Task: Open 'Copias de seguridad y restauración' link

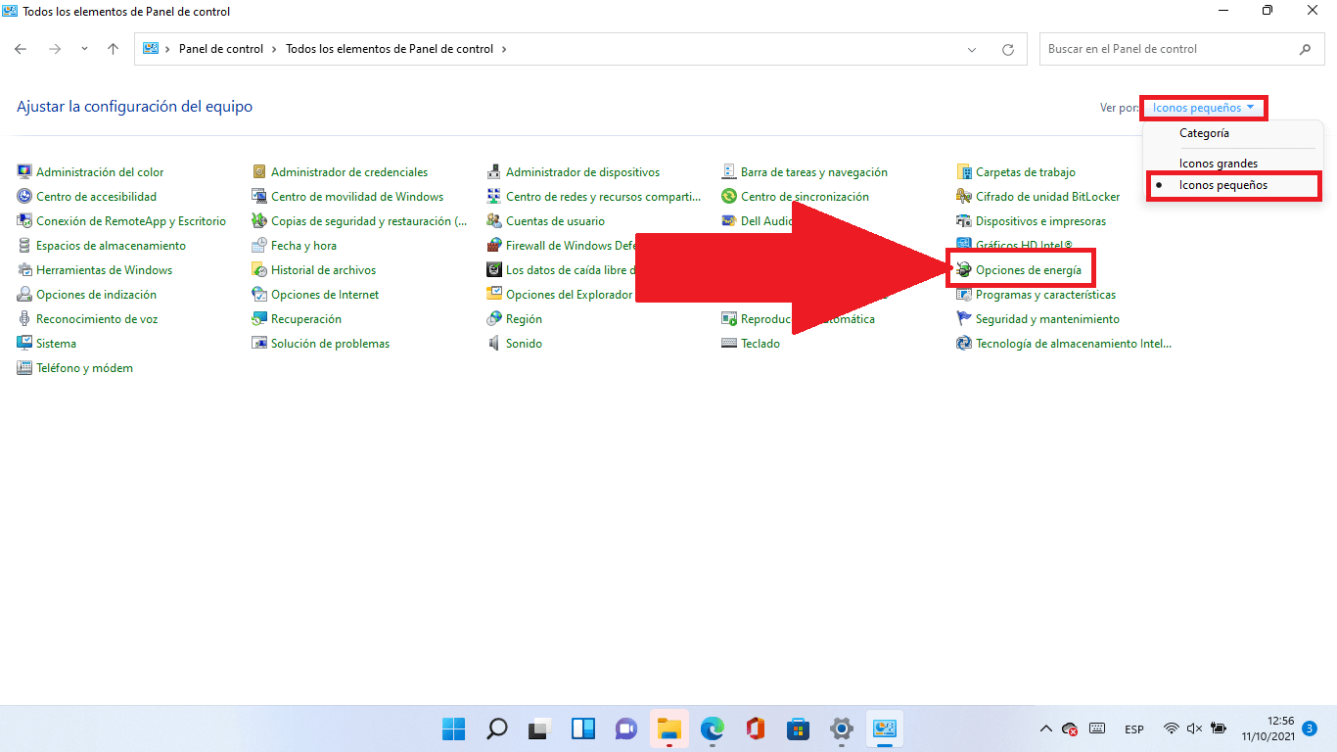Action: 369,221
